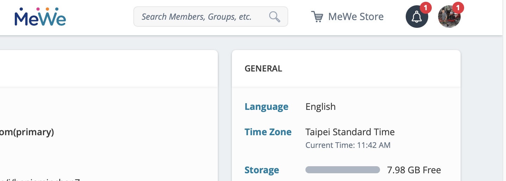Click the 7.98 GB Free text
The image size is (506, 181).
[x=414, y=170]
